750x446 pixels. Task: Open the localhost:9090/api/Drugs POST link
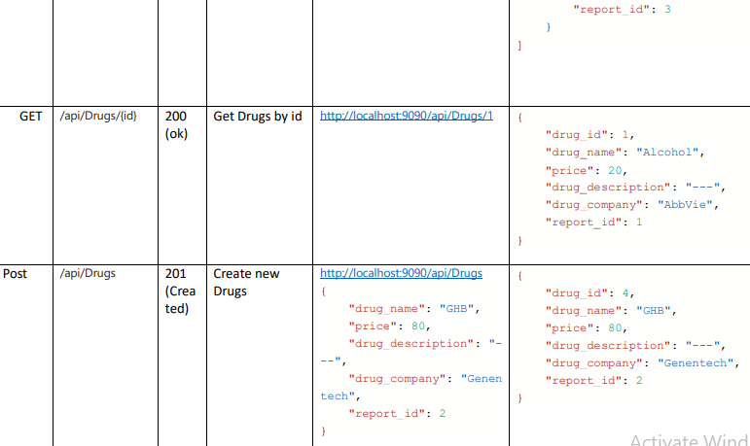pos(401,273)
